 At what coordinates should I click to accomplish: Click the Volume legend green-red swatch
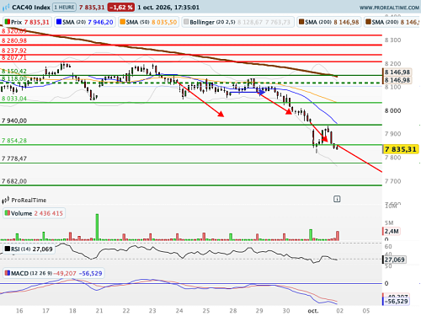[x=8, y=213]
